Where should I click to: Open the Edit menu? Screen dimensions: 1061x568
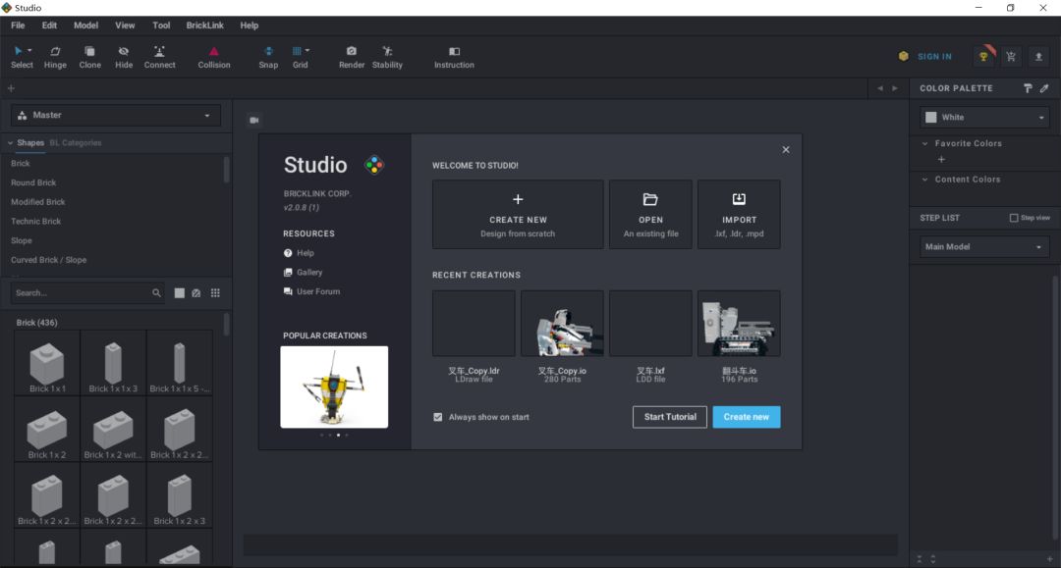pos(49,26)
